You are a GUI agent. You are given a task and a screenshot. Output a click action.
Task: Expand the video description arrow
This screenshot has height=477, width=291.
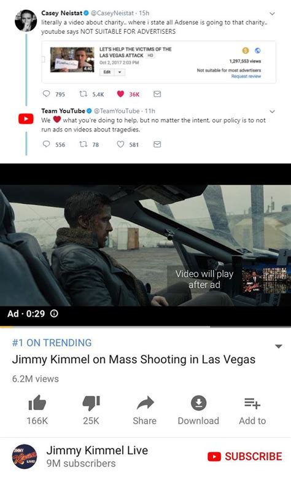[279, 346]
